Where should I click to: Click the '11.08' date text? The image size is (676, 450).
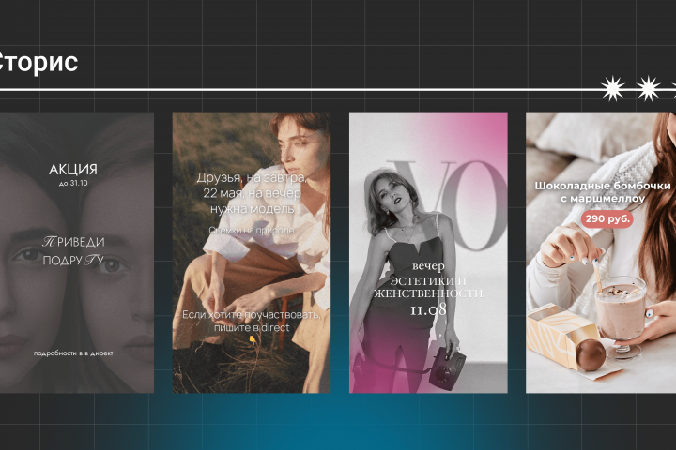click(x=428, y=309)
